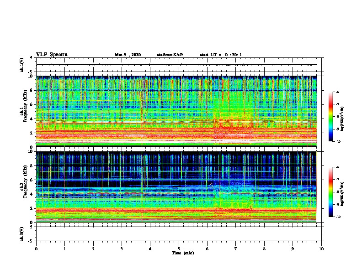Click the ch.2 color bar log(PSD) label
The width and height of the screenshot is (362, 279).
[342, 194]
